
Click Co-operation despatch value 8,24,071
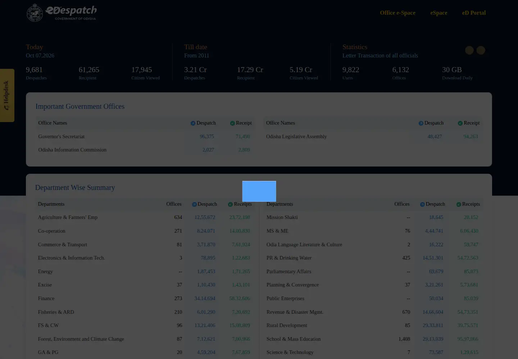click(x=206, y=231)
